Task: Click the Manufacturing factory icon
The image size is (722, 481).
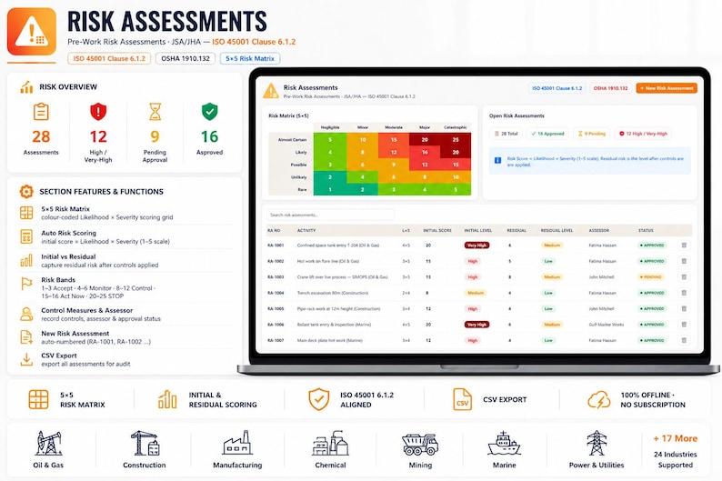Action: tap(237, 443)
